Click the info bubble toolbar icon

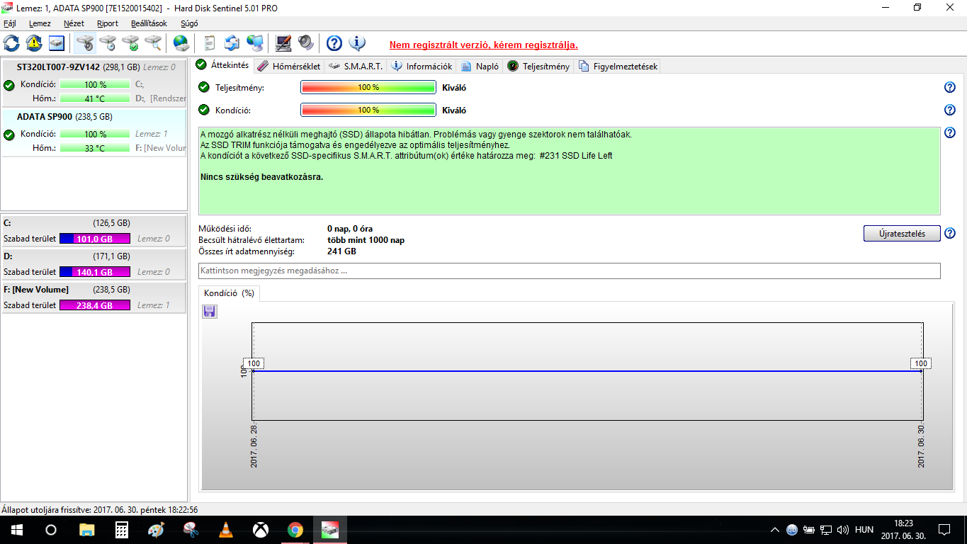(357, 43)
